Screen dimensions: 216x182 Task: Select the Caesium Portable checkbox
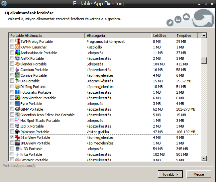coord(12,69)
